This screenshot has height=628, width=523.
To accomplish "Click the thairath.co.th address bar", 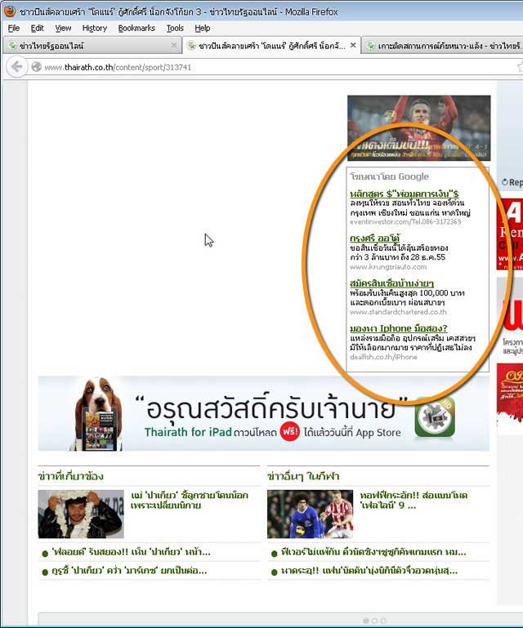I will [272, 67].
